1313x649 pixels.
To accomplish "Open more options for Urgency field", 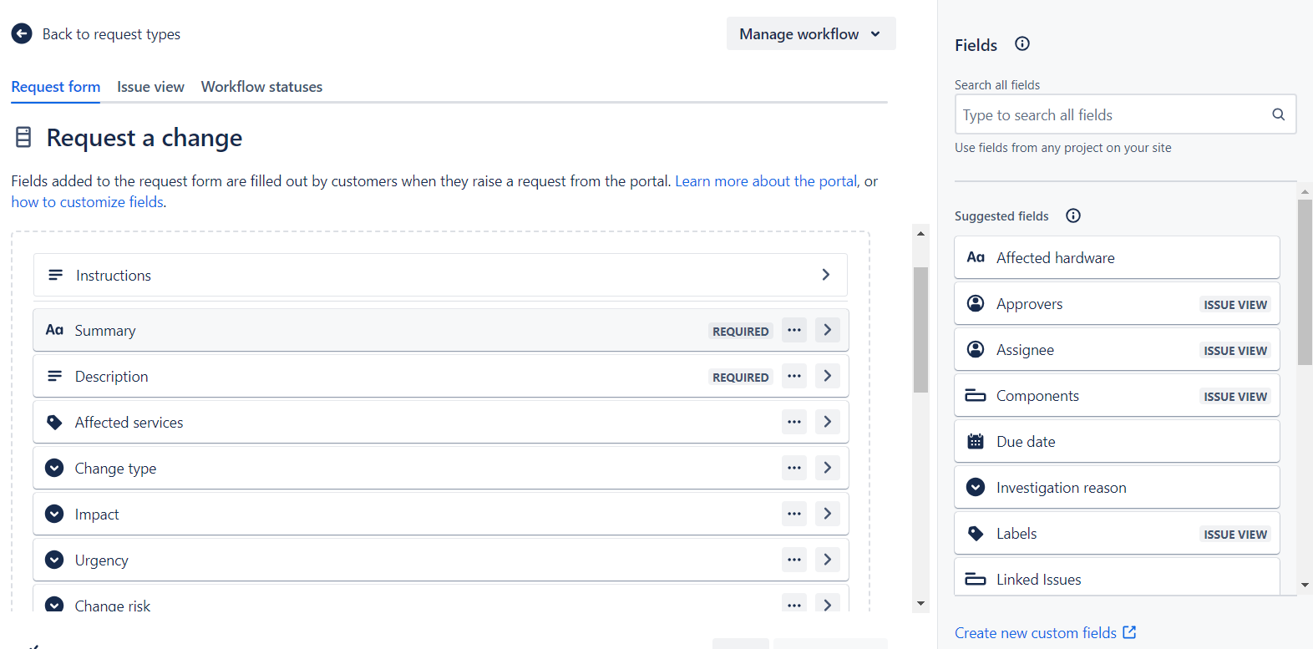I will (x=794, y=560).
